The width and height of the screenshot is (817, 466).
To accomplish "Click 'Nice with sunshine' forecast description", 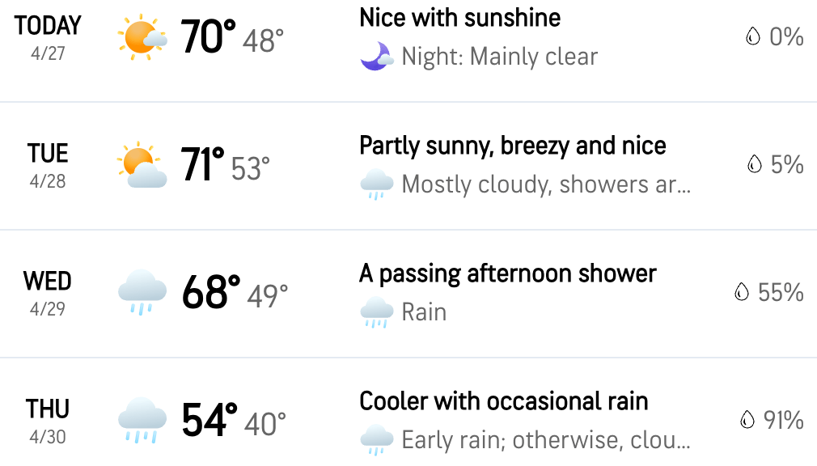I will [459, 19].
